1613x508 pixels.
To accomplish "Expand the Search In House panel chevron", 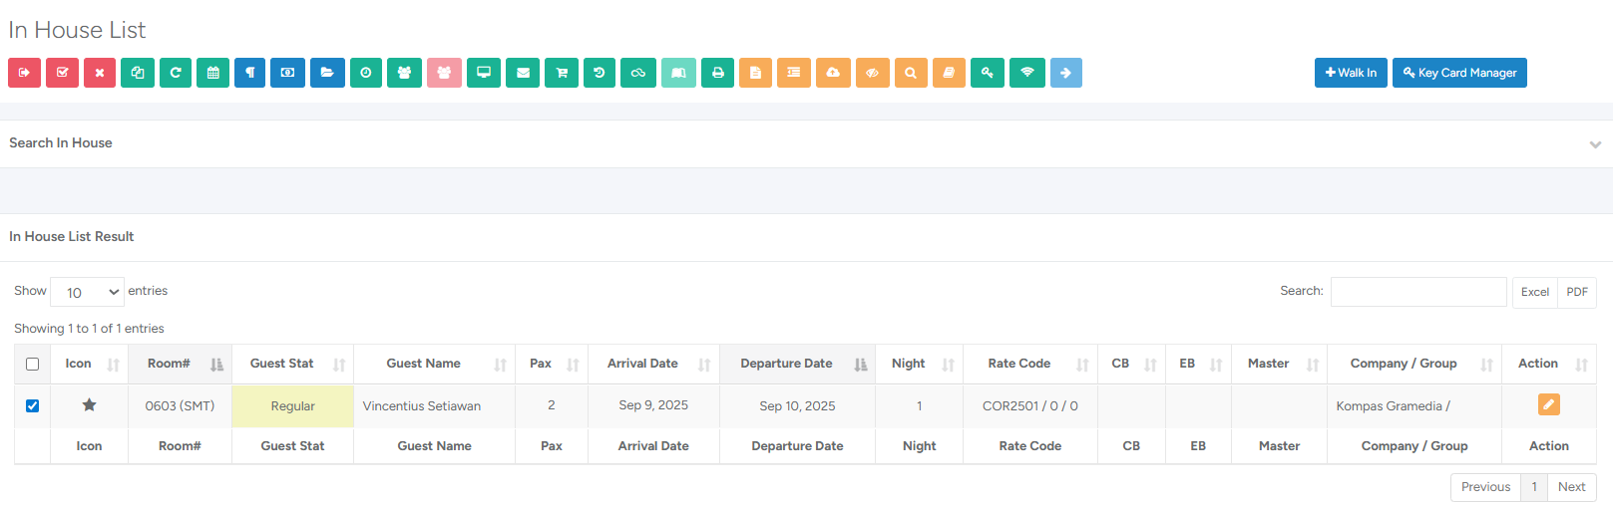I will [x=1595, y=144].
